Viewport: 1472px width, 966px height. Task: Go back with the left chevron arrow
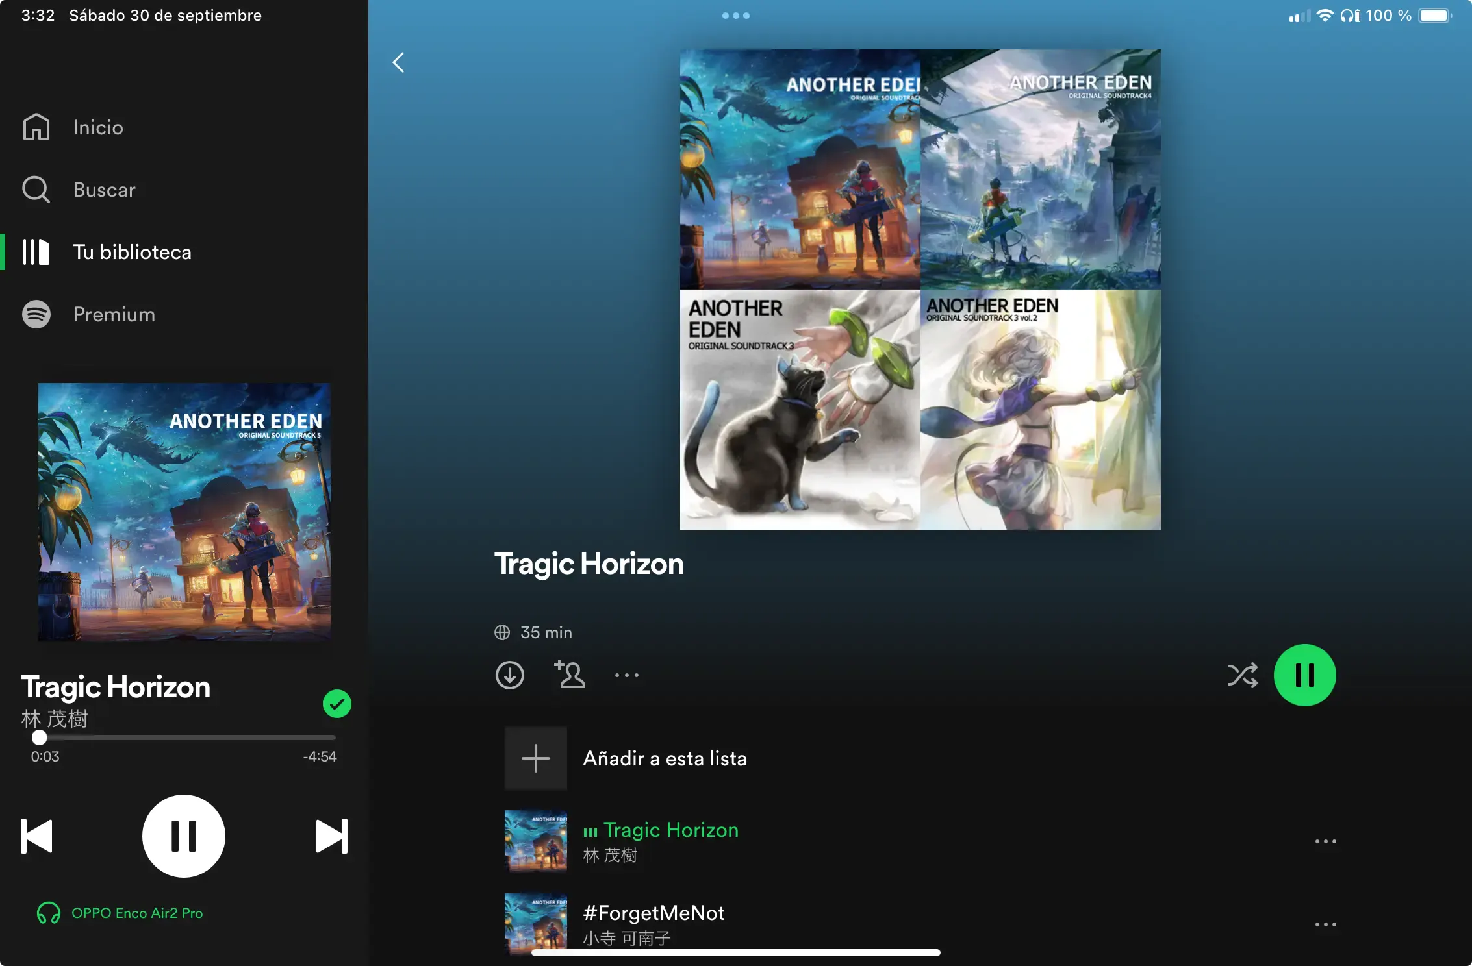(x=398, y=62)
